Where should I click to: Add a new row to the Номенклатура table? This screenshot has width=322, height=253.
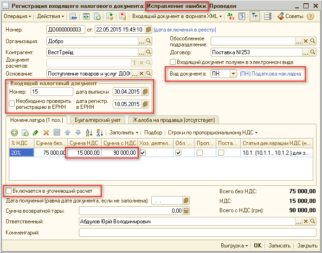tap(14, 133)
